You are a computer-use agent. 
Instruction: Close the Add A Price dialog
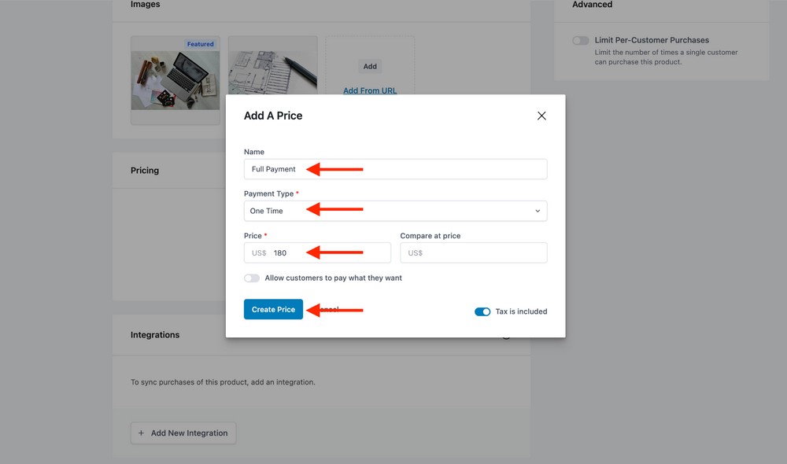pos(541,115)
